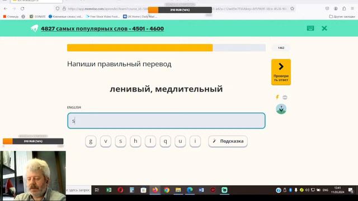The height and width of the screenshot is (201, 358).
Task: Bookmark this page with the star icon
Action: (292, 9)
